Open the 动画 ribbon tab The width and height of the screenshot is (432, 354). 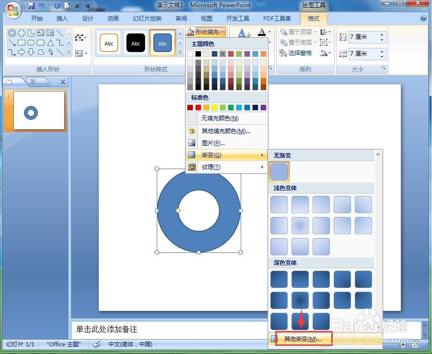pos(113,19)
